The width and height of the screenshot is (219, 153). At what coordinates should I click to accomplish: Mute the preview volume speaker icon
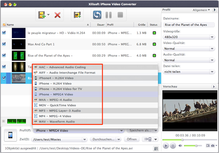click(x=180, y=145)
